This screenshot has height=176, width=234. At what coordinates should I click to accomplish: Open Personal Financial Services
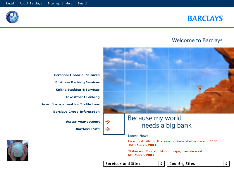click(x=77, y=75)
